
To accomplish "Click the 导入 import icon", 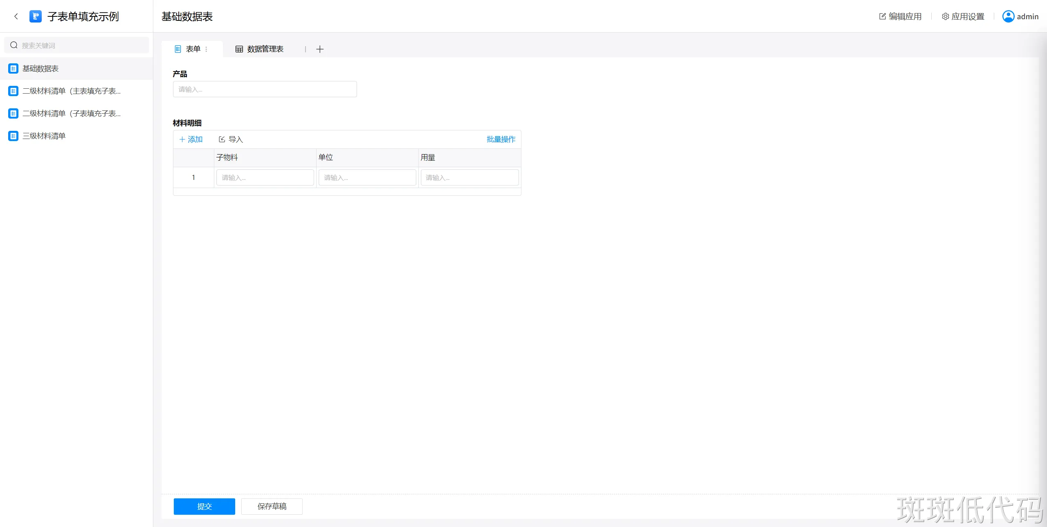I will click(222, 139).
